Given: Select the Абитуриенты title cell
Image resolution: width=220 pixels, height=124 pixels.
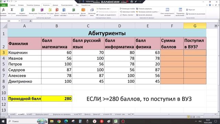Looking at the screenshot, I should pos(107,33).
